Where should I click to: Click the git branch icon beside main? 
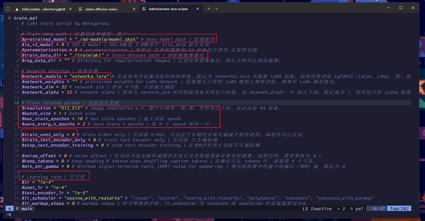click(17, 209)
